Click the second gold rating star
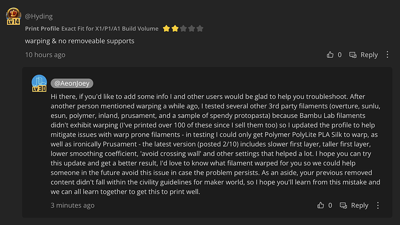This screenshot has height=225, width=400. point(174,28)
